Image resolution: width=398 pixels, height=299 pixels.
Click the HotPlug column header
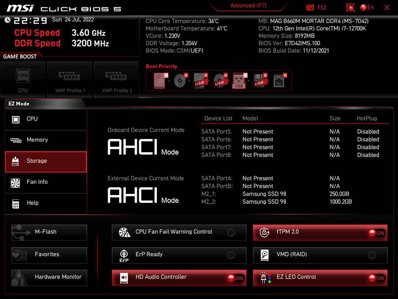367,118
